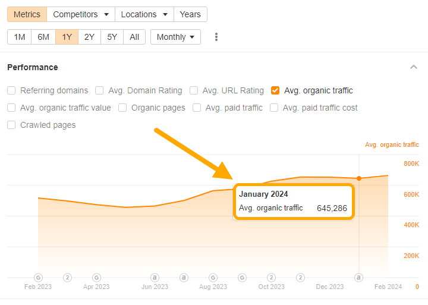Screen dimensions: 428x305
Task: Select the Metrics tab
Action: tap(27, 14)
